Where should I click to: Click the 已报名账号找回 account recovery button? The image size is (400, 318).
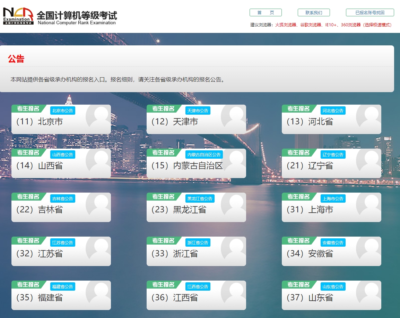click(370, 12)
